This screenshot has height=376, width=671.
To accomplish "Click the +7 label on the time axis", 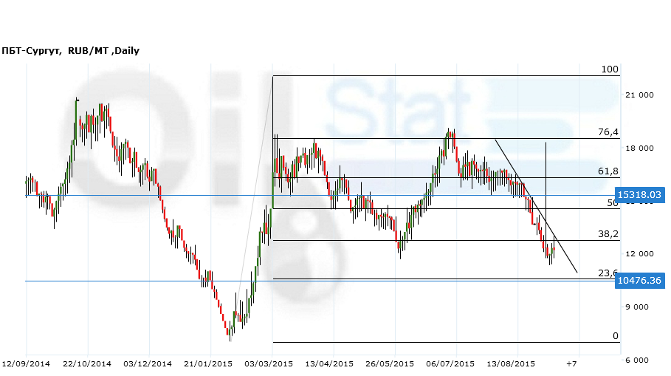I will pyautogui.click(x=571, y=363).
